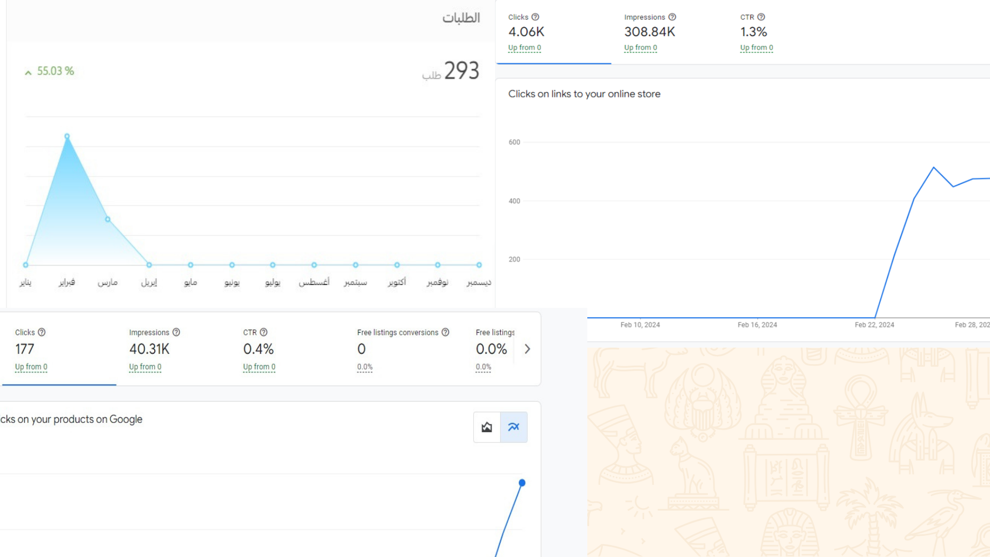Expand more metrics with right chevron arrow
990x557 pixels.
pos(527,349)
